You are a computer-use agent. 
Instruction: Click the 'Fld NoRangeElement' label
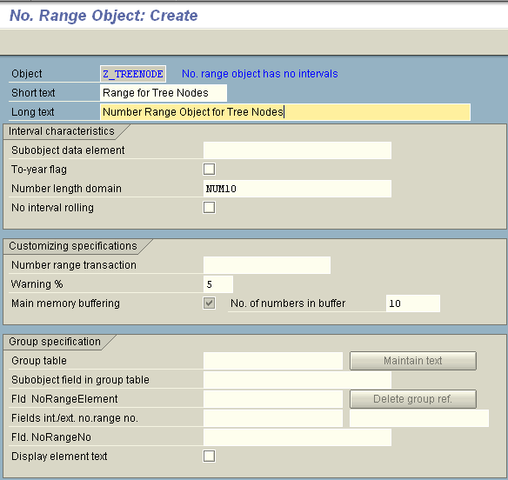[x=64, y=399]
